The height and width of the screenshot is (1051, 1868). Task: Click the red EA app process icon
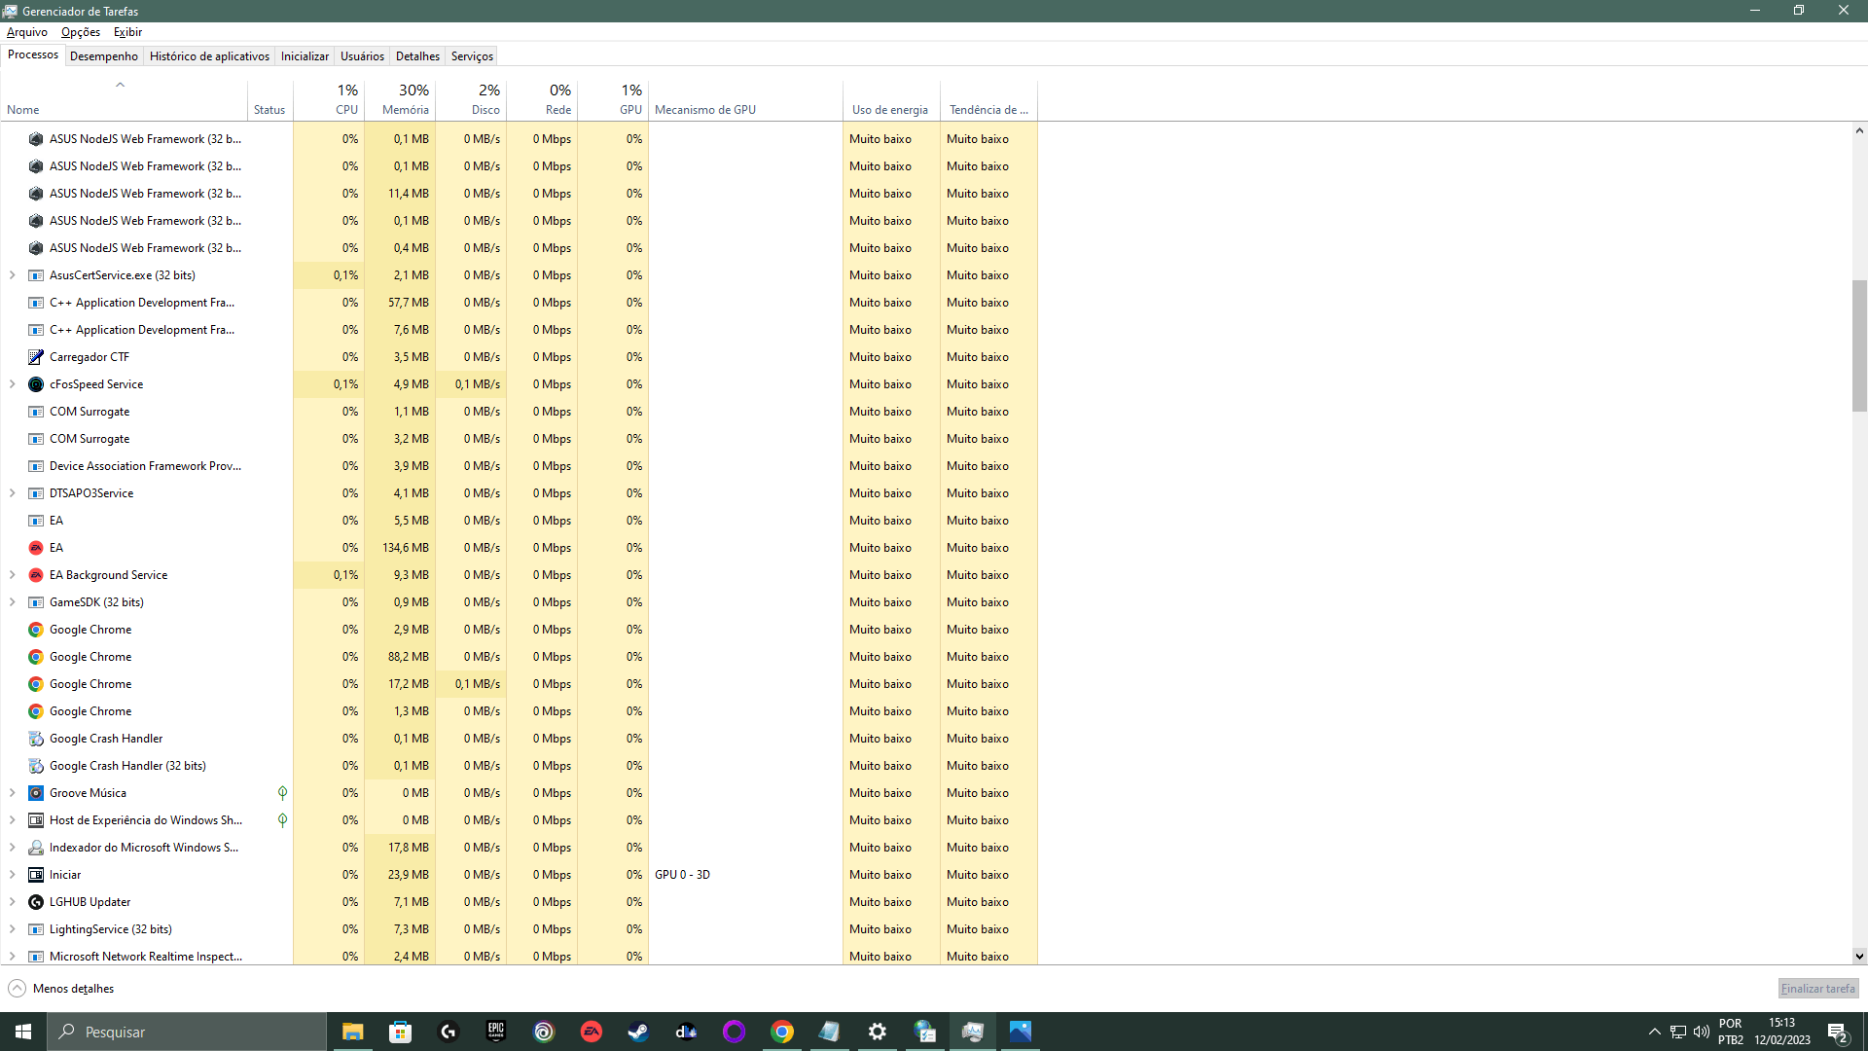click(36, 548)
